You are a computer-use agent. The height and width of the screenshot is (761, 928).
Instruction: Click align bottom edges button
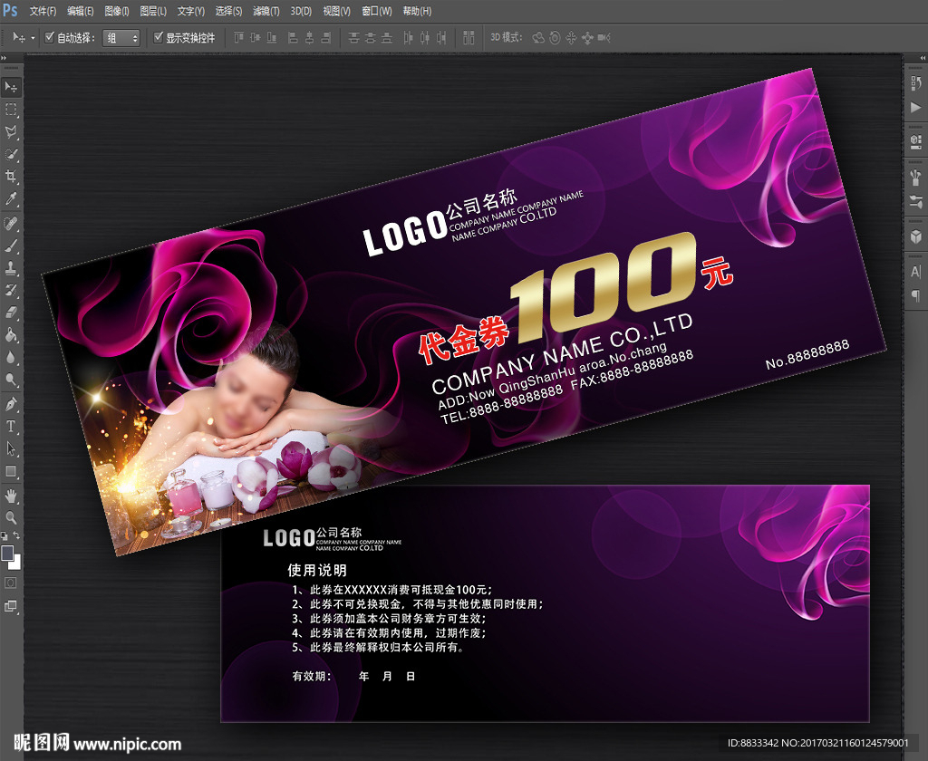[x=272, y=38]
